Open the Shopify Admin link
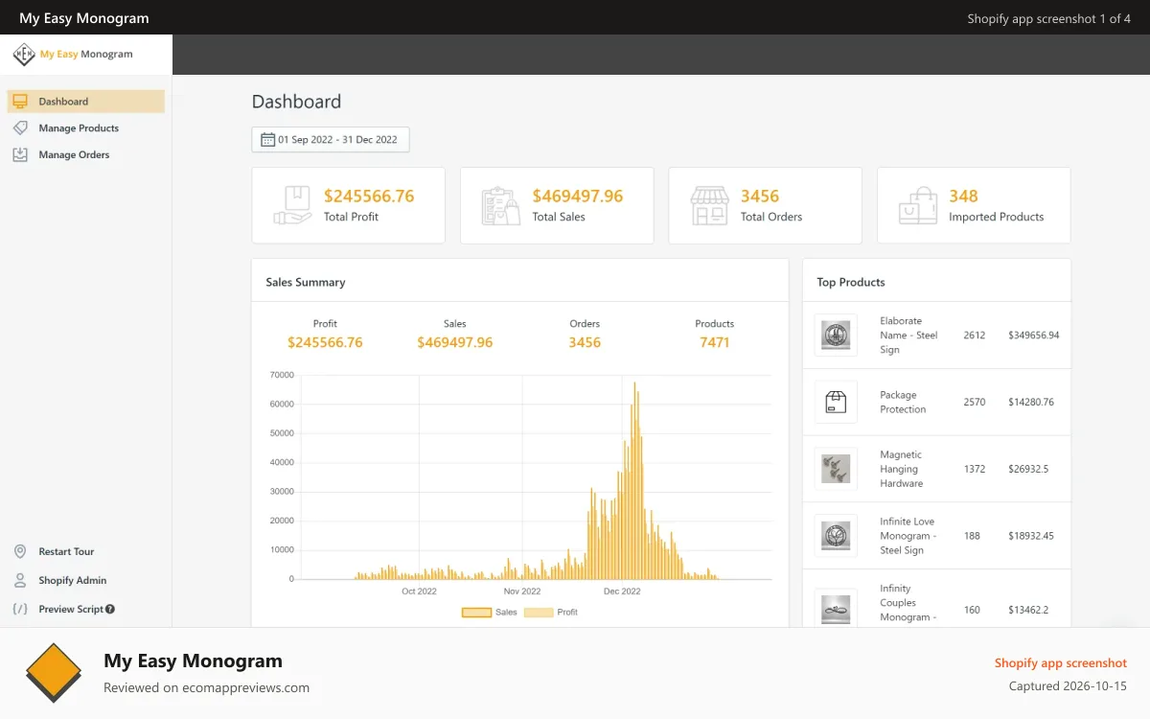1150x719 pixels. (x=72, y=581)
